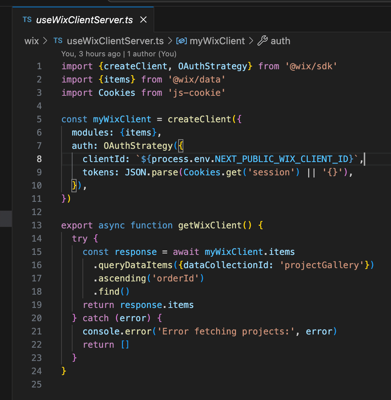Screen dimensions: 391x400
Task: Select the useWixClientServer.ts editor tab
Action: (83, 20)
